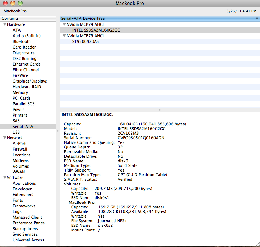Select Fibre Channel in the sidebar
This screenshot has width=260, height=247.
tap(26, 70)
